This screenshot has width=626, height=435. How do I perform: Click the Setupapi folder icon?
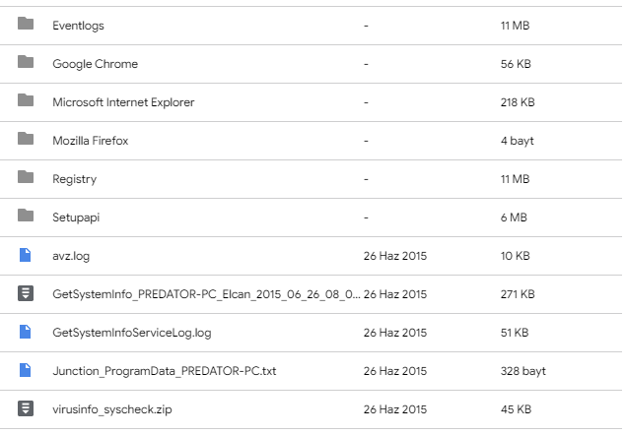(26, 217)
